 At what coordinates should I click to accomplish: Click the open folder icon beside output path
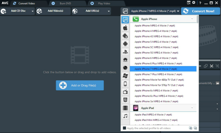(x=218, y=83)
